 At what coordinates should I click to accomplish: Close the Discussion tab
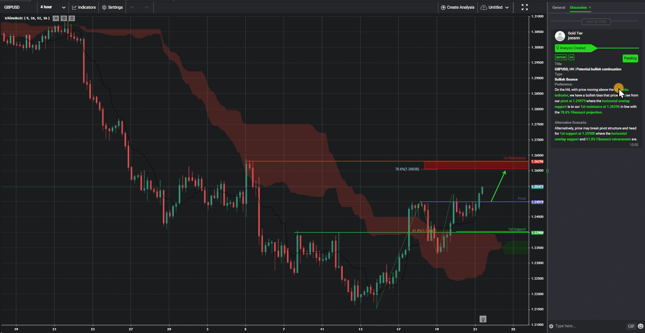(590, 8)
